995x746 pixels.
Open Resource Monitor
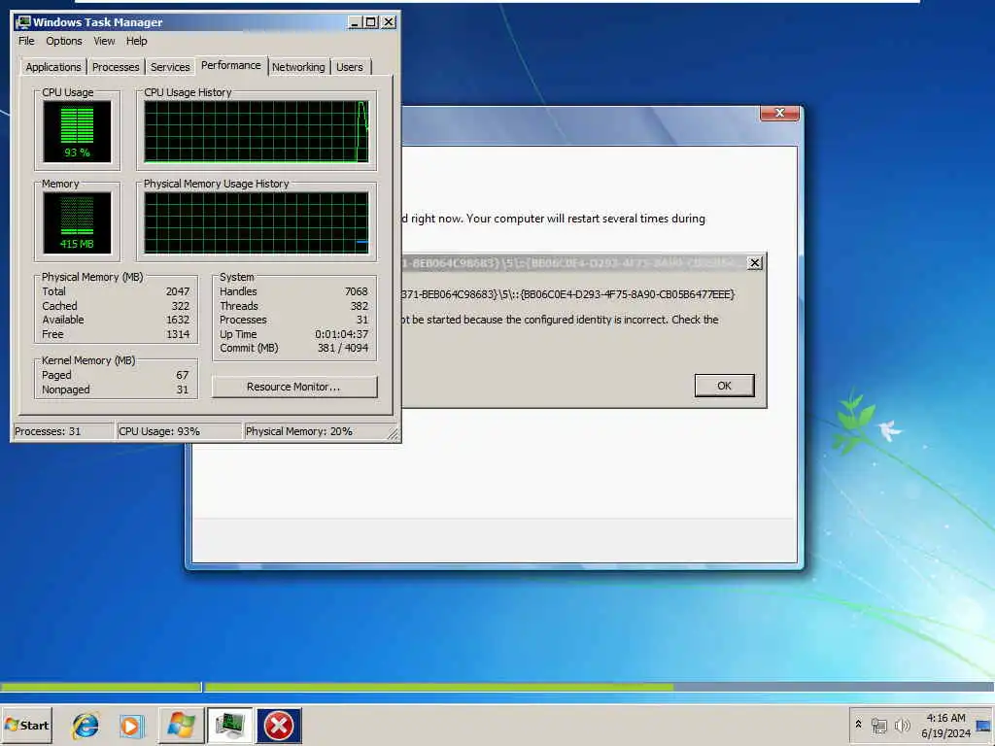293,387
